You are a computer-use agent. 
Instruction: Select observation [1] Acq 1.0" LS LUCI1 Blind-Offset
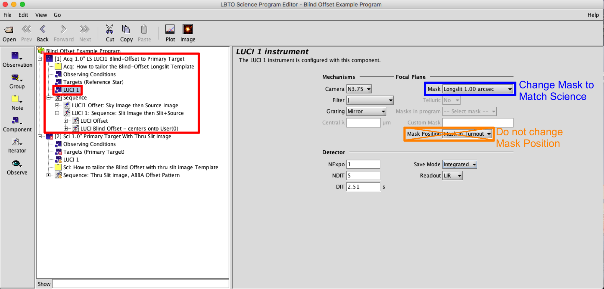click(119, 59)
